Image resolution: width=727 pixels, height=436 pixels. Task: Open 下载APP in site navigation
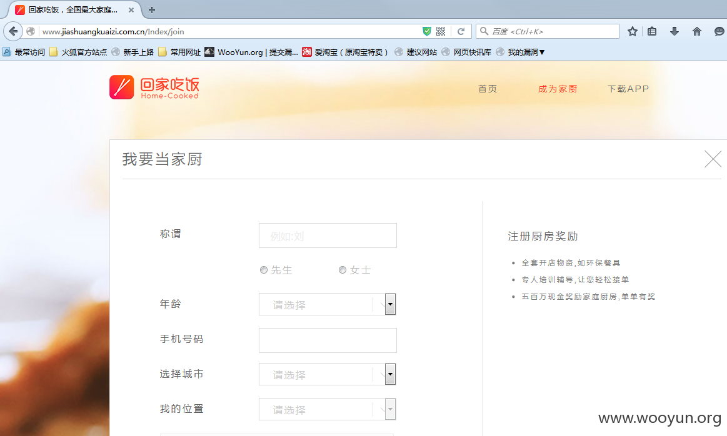(628, 89)
